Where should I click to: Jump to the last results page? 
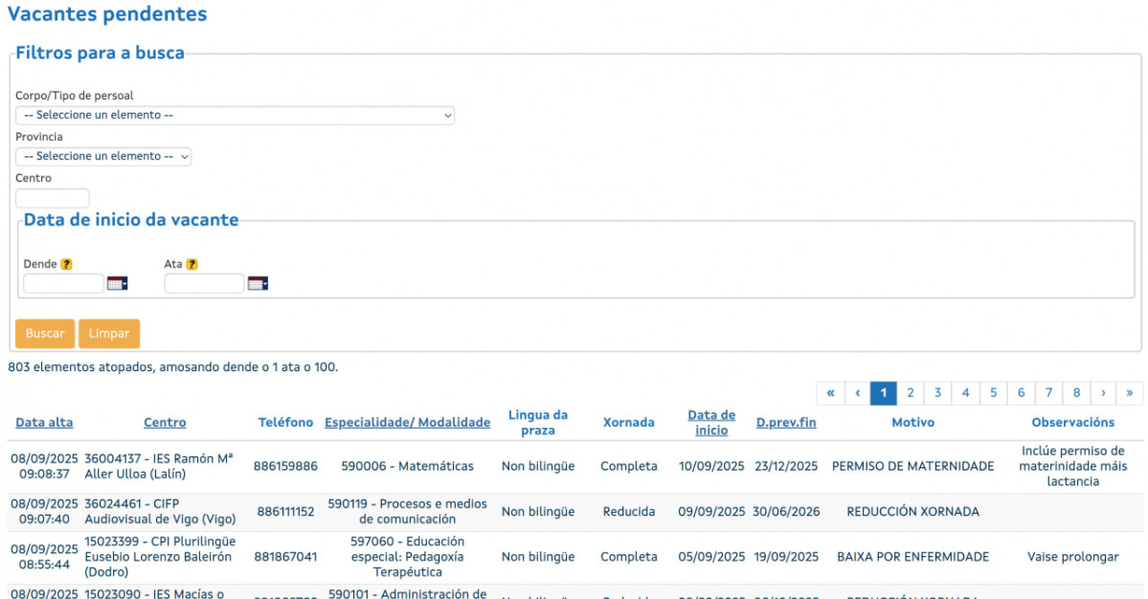(1130, 393)
